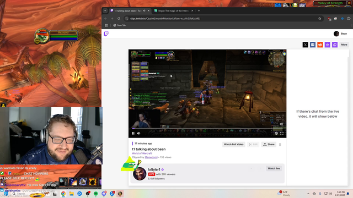Open the More share options

[x=344, y=45]
